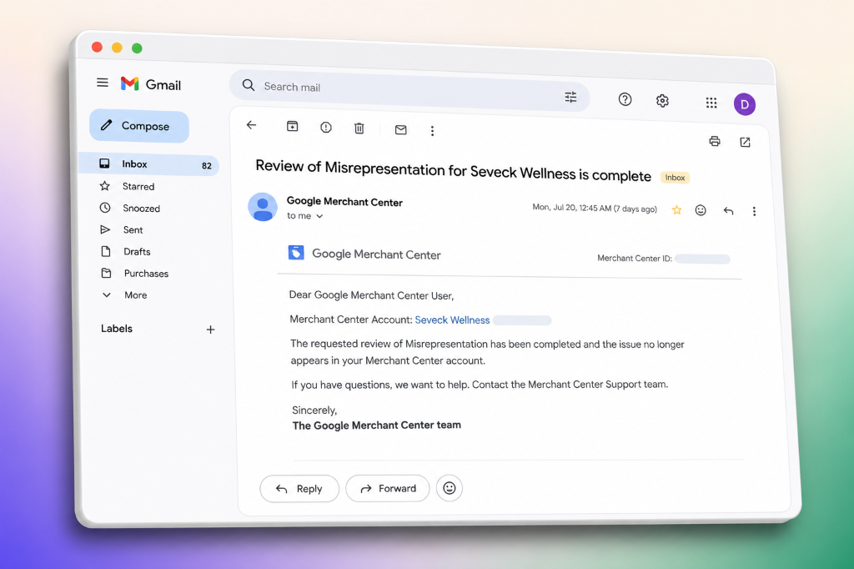Image resolution: width=854 pixels, height=569 pixels.
Task: Open the Drafts folder
Action: click(x=137, y=252)
